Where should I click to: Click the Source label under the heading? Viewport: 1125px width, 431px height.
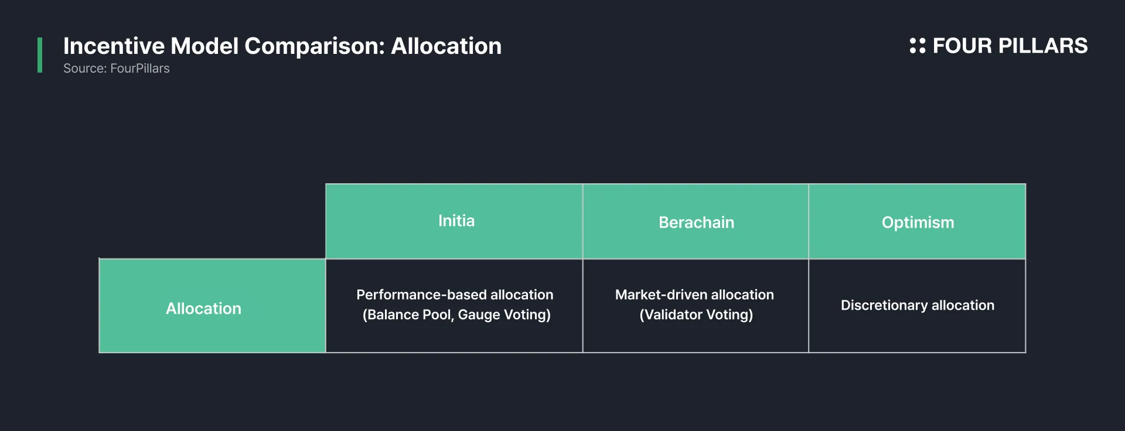click(x=85, y=69)
